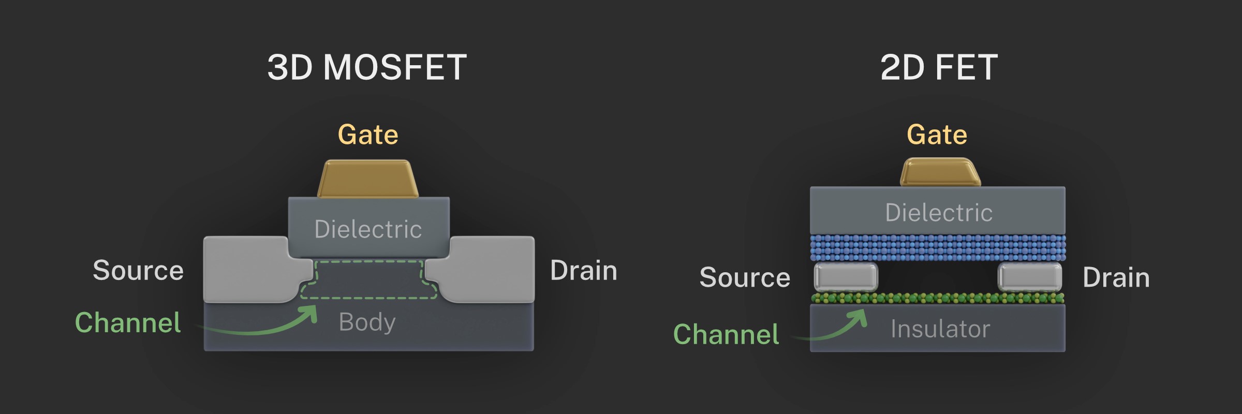Click the Dielectric block in 2D FET
The image size is (1242, 414).
938,211
